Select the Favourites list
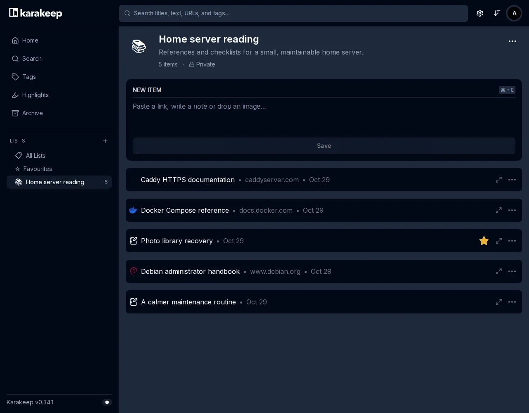This screenshot has height=413, width=529. tap(59, 169)
